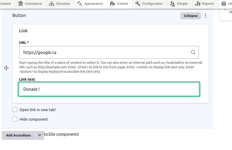Open the Button three-dot actions menu
The image size is (232, 150).
click(206, 16)
